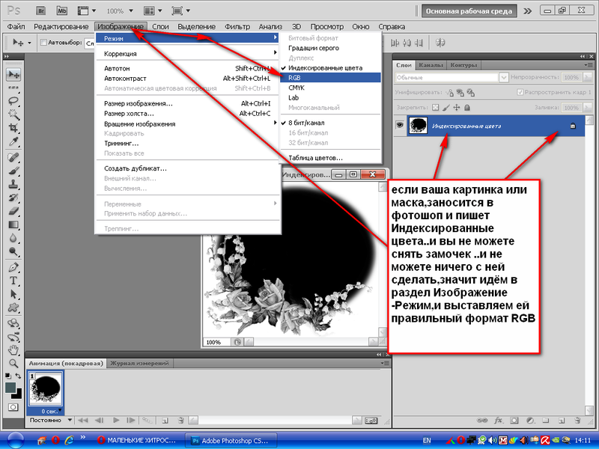Select the Healing Brush tool
599x449 pixels.
[13, 157]
